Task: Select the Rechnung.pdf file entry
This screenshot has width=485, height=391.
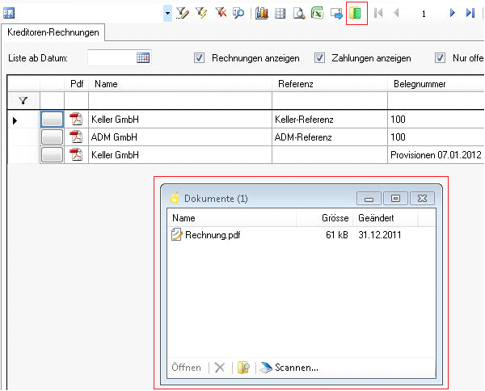Action: [212, 235]
